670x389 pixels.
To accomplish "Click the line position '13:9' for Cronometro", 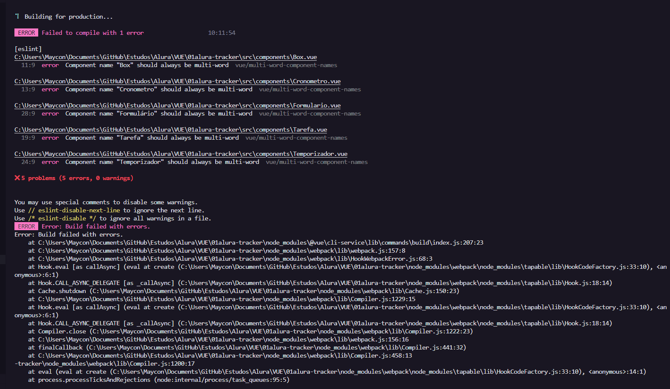I will click(x=28, y=89).
